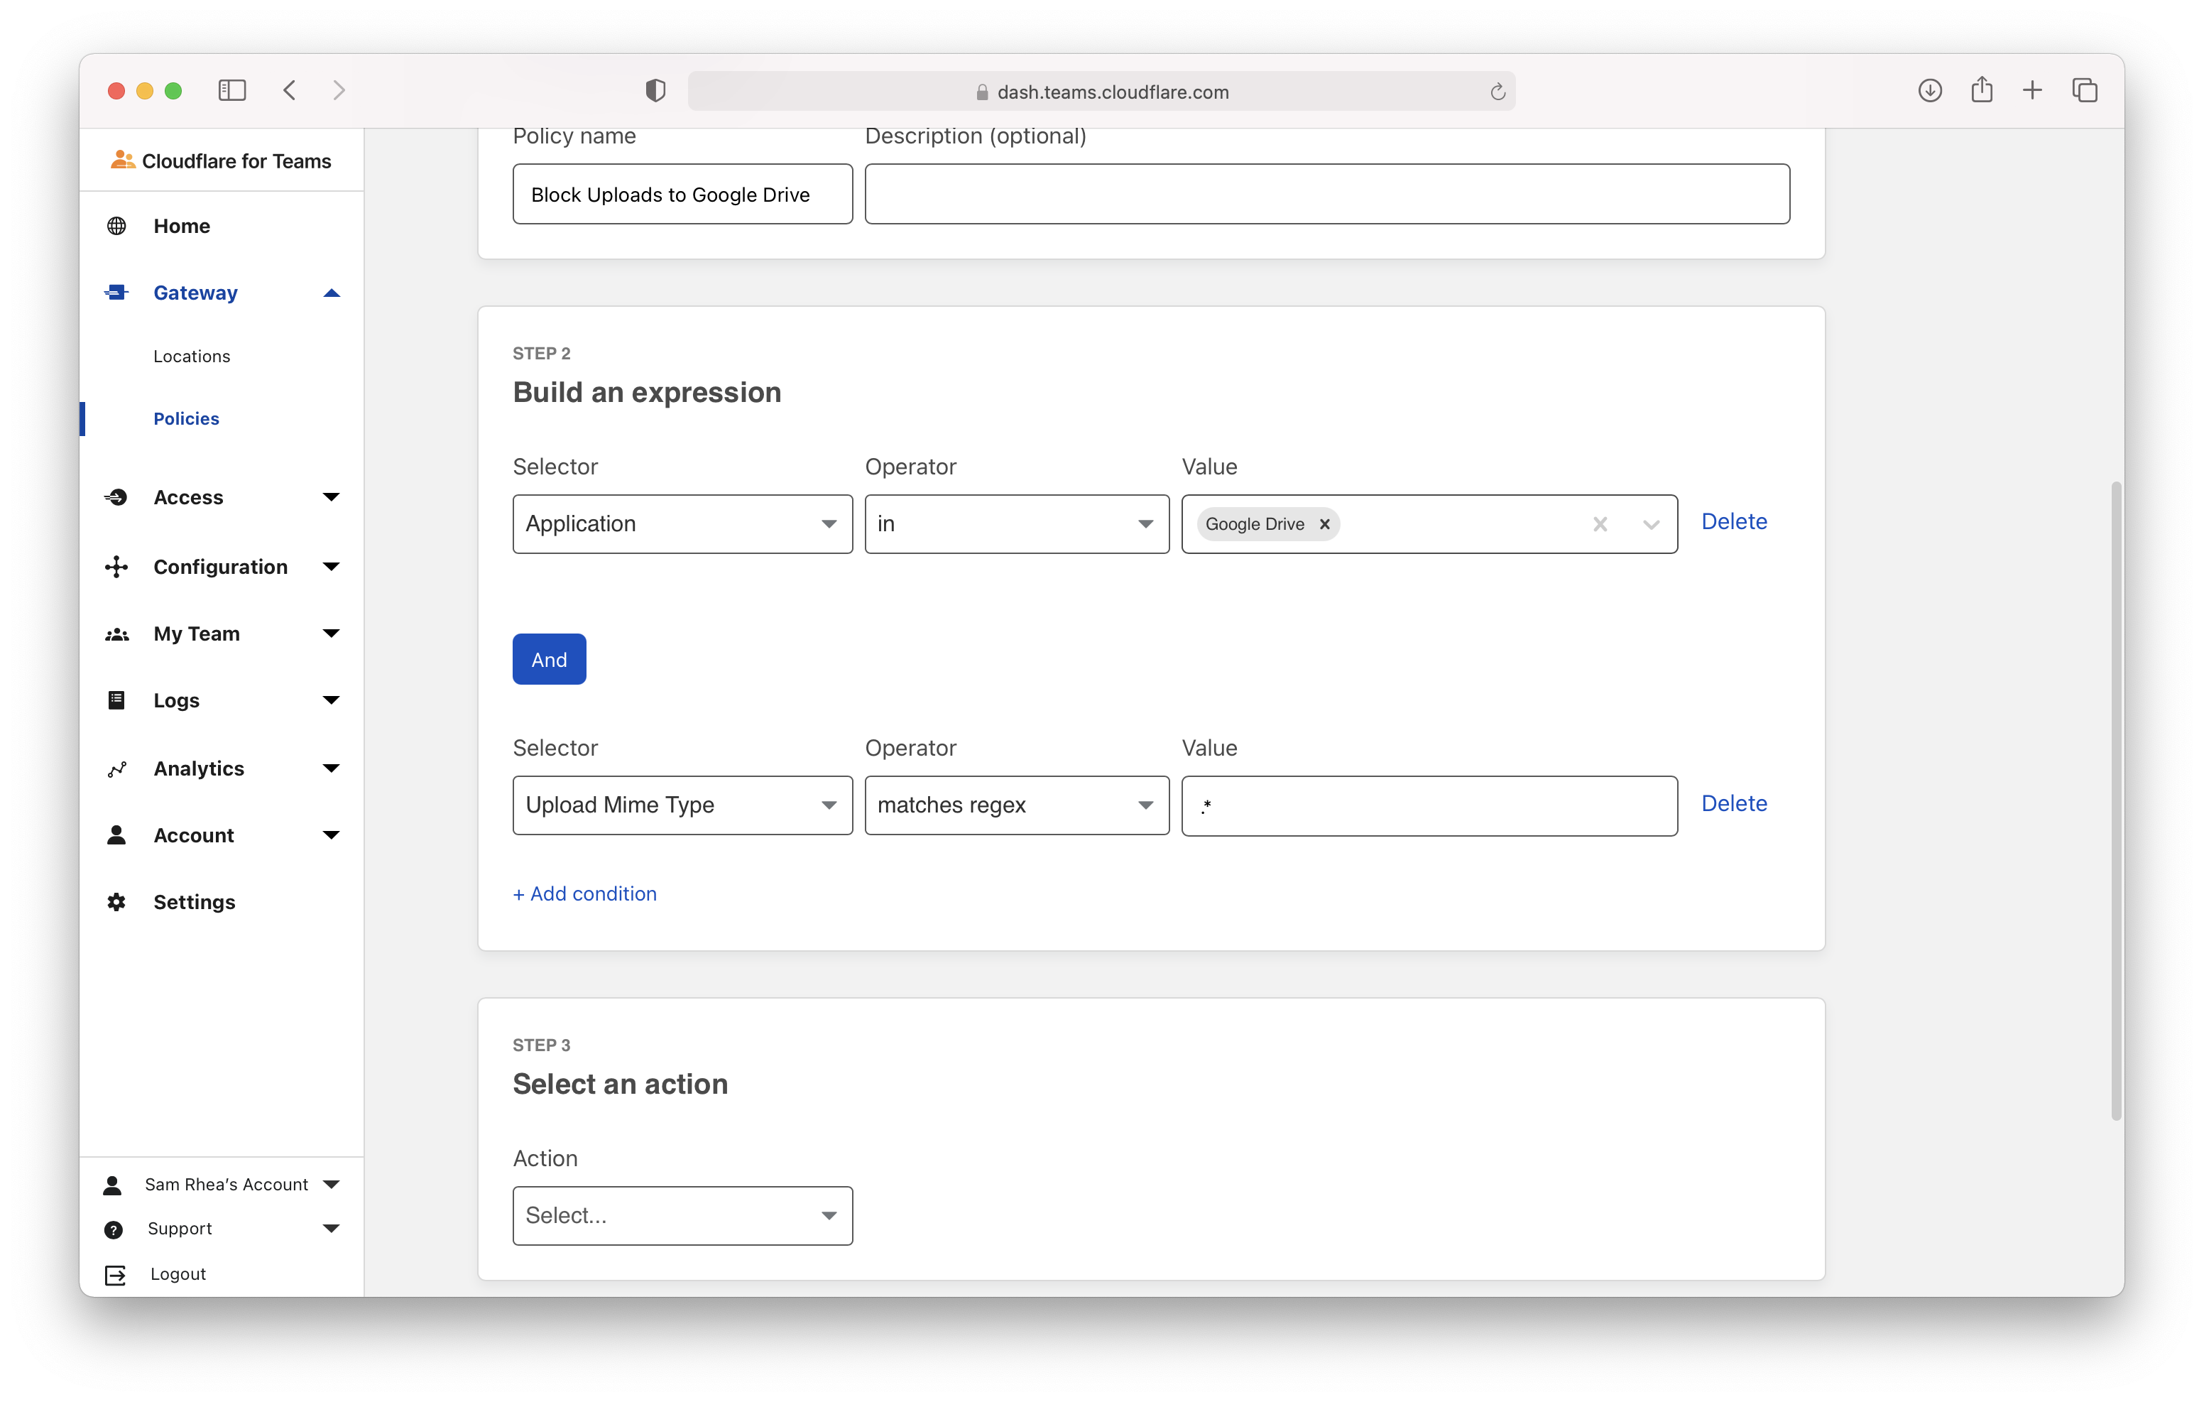Collapse the Gateway menu section
The height and width of the screenshot is (1402, 2204).
332,293
